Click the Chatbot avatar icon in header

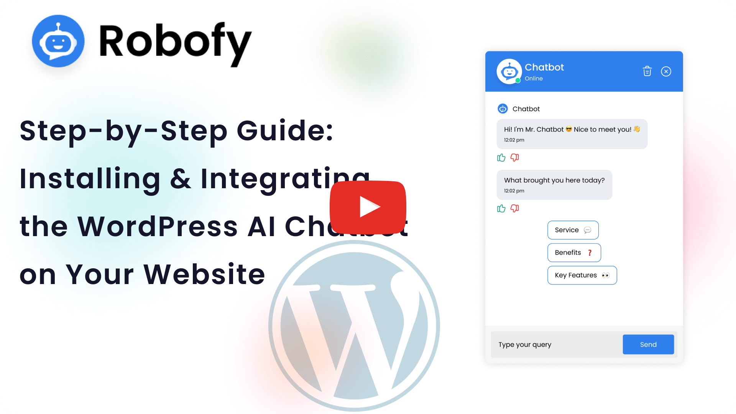click(509, 71)
